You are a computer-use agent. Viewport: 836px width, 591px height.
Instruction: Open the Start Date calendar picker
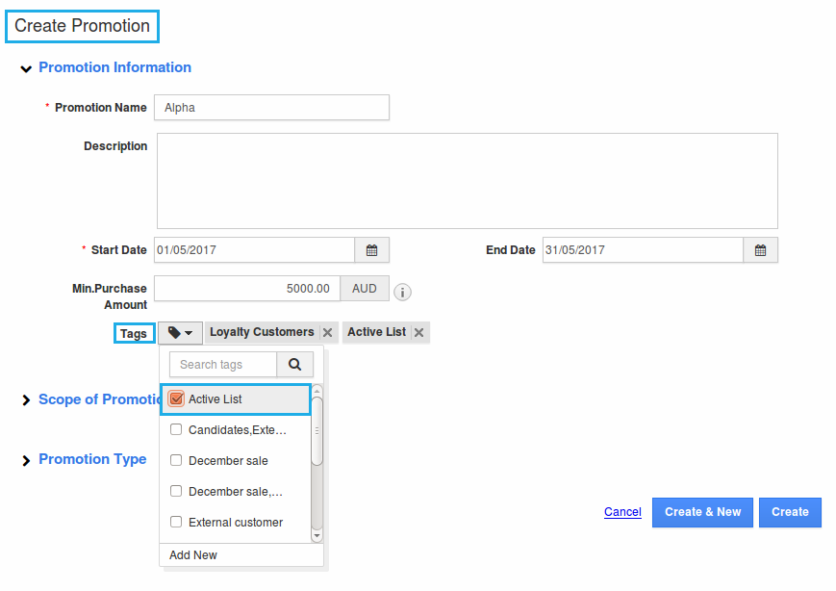pos(372,249)
